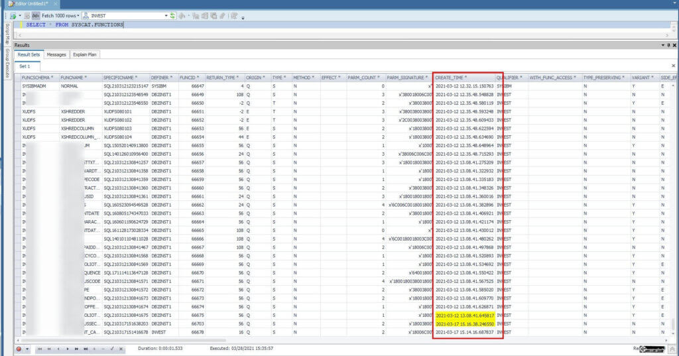Go to previous record navigation button
Screen dimensions: 679x356
(x=58, y=349)
